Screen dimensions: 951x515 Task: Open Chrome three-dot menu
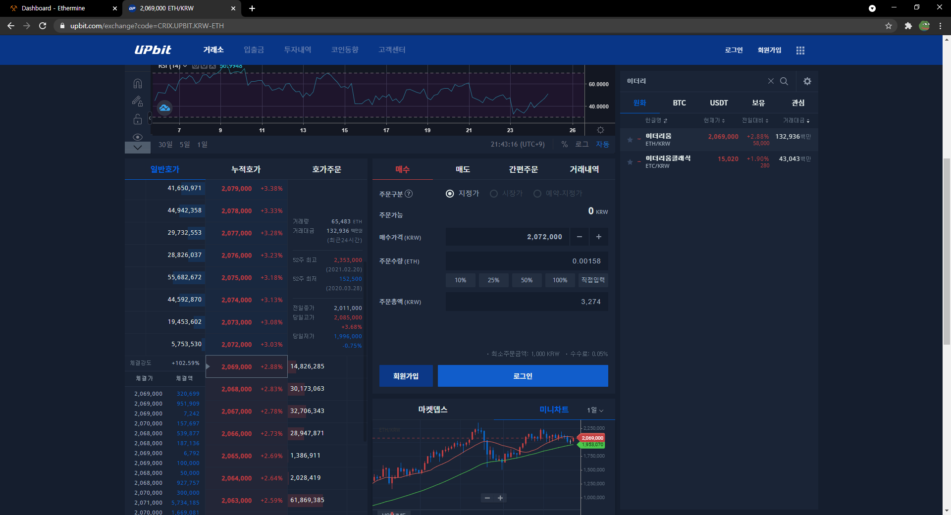pyautogui.click(x=940, y=26)
